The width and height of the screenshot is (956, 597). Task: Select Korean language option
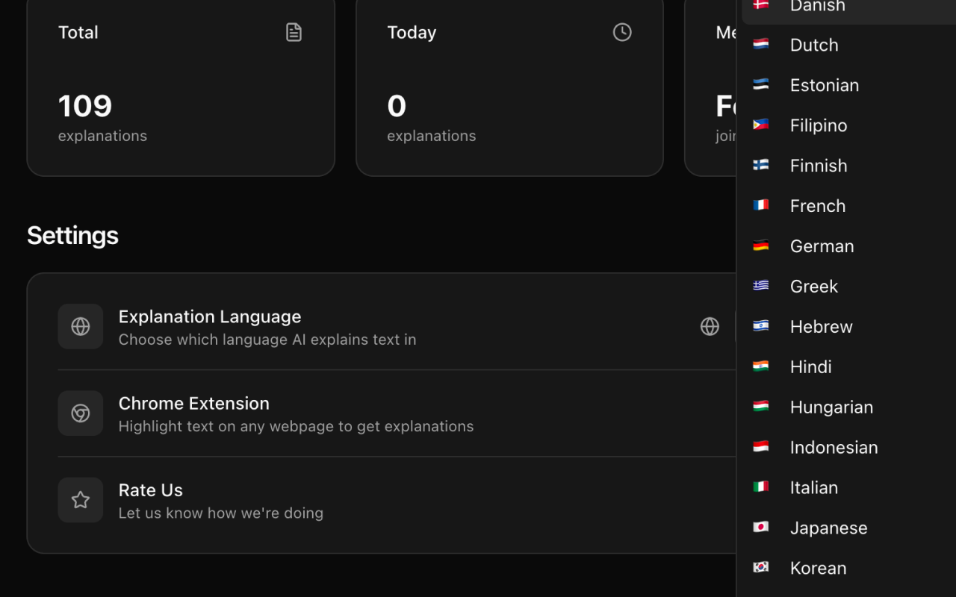coord(848,569)
